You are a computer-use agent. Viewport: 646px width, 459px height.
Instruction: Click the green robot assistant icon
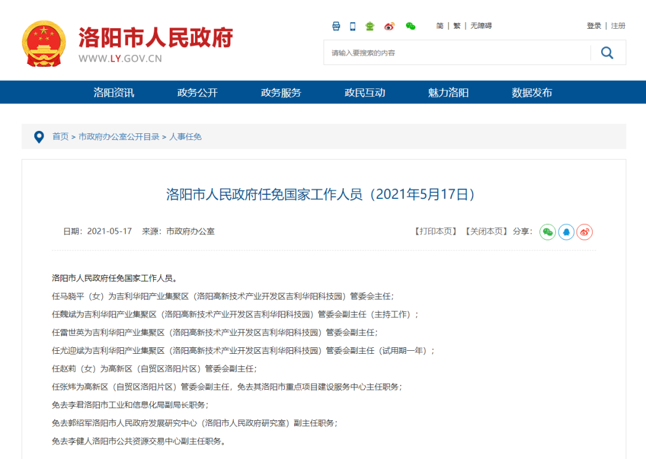point(370,26)
